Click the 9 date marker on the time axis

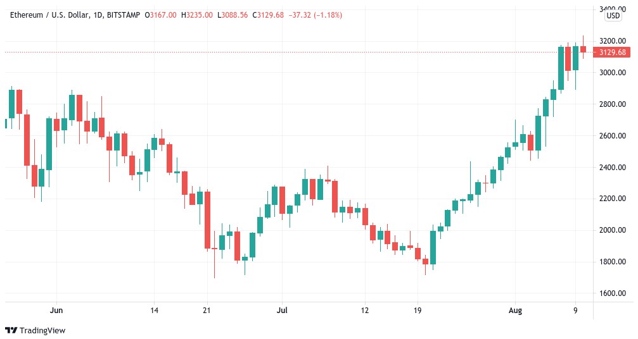[576, 311]
